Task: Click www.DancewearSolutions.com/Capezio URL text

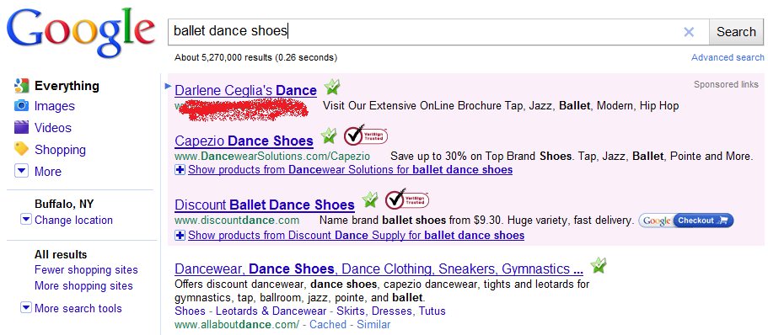Action: tap(271, 157)
